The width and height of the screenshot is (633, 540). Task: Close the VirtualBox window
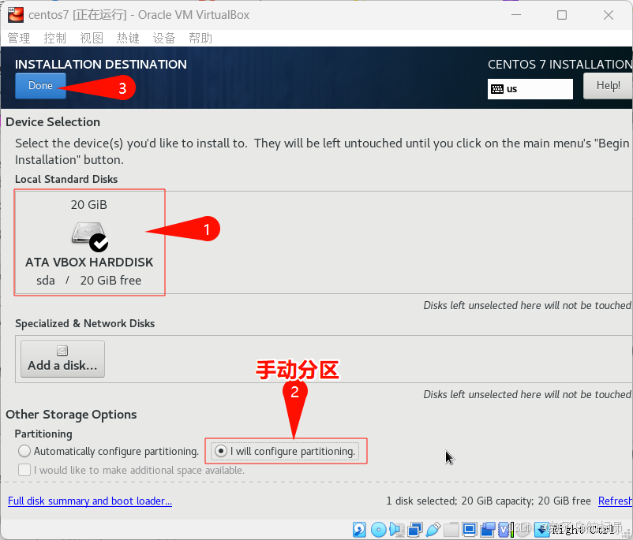pos(609,15)
